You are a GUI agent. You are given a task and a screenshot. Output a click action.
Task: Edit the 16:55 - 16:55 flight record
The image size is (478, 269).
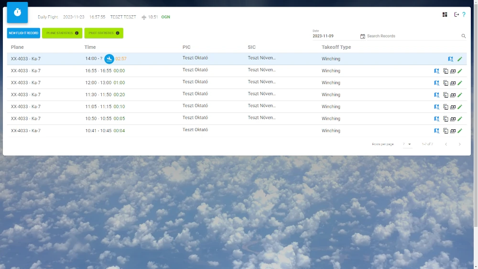pos(460,71)
